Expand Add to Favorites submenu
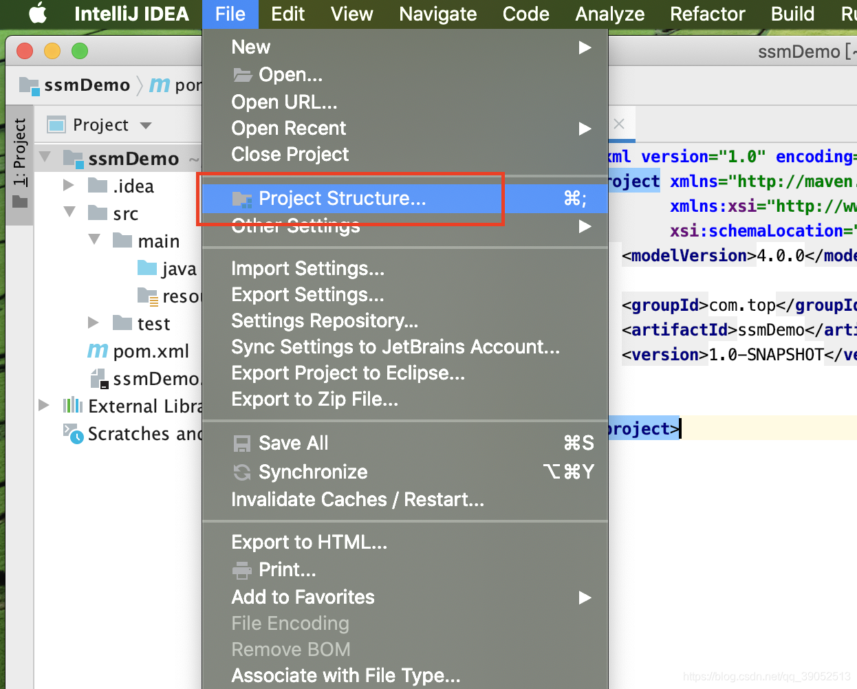This screenshot has height=689, width=857. [x=405, y=597]
